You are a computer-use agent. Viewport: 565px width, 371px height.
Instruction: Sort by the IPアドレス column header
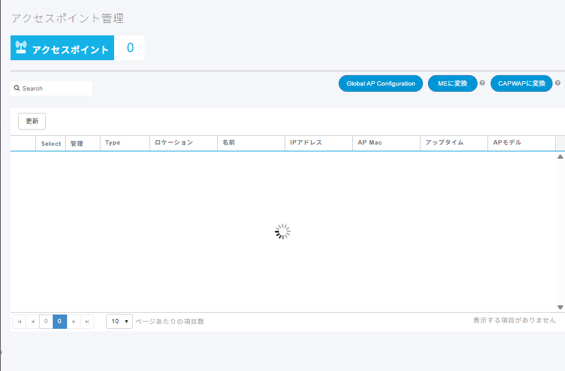(306, 143)
